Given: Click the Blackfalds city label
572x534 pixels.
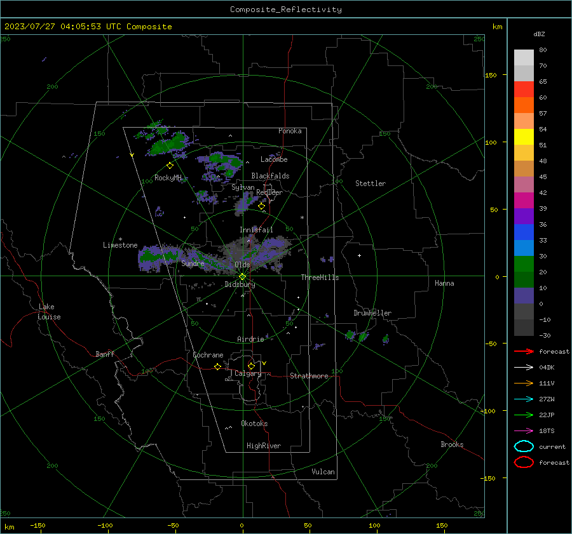Looking at the screenshot, I should pyautogui.click(x=270, y=176).
